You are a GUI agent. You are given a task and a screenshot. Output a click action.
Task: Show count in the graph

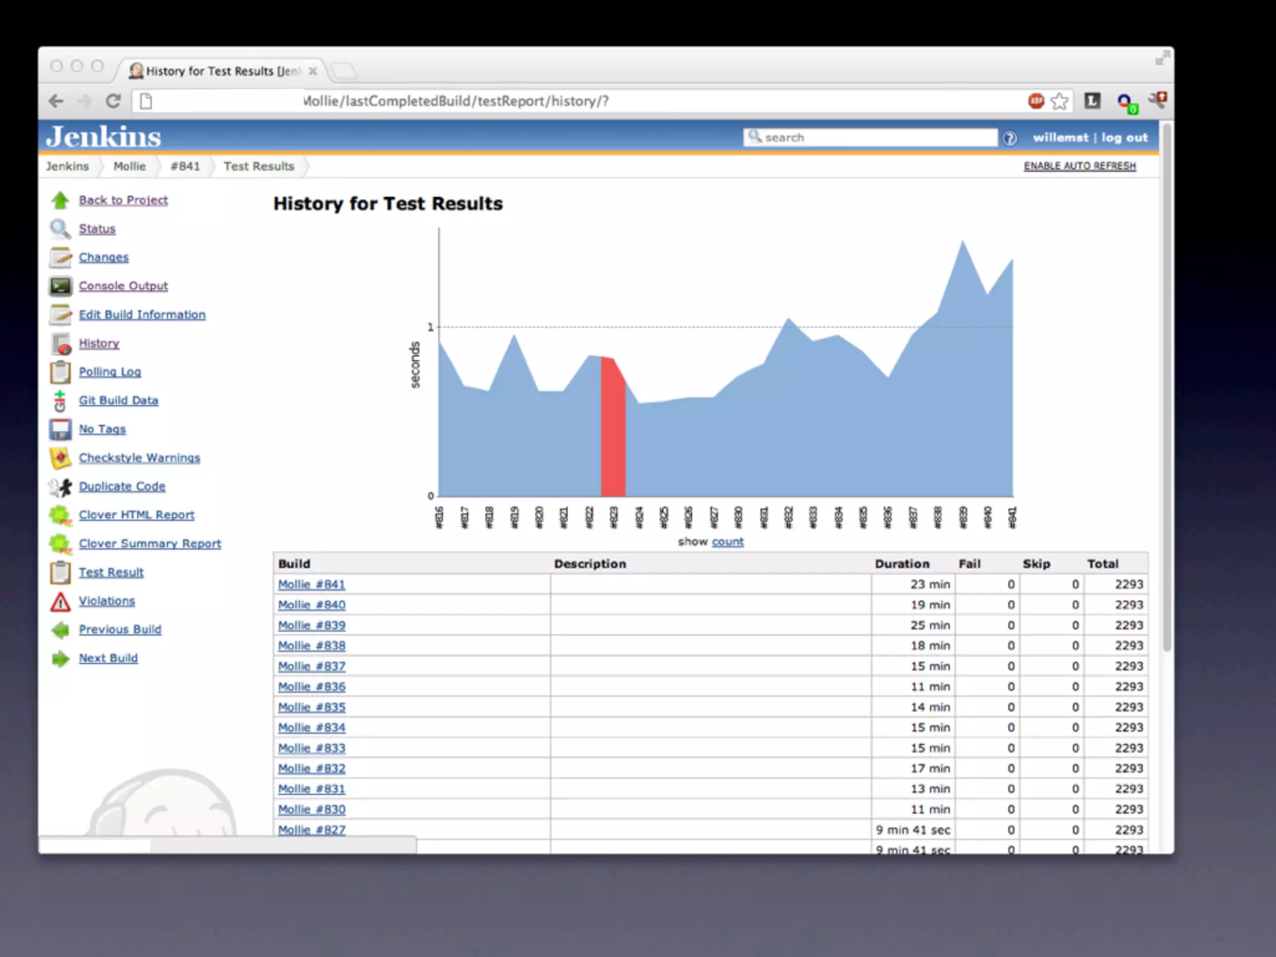pos(727,541)
